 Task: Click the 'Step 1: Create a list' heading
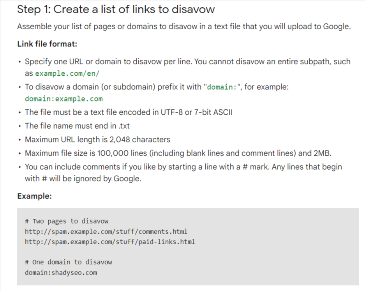coord(116,9)
